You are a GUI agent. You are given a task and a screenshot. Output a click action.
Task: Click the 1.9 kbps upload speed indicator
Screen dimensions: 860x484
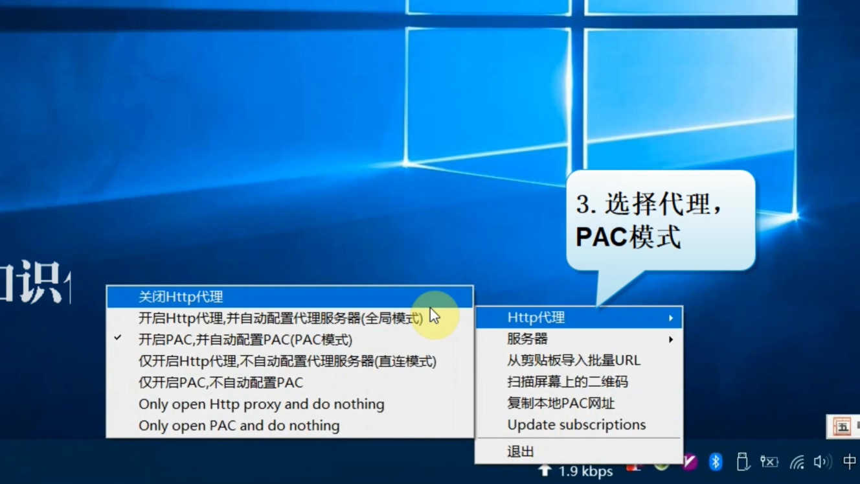pos(578,471)
